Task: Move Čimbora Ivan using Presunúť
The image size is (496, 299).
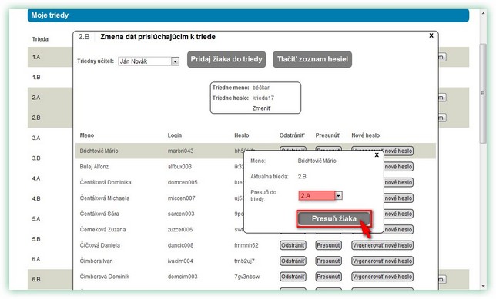Action: (x=328, y=261)
